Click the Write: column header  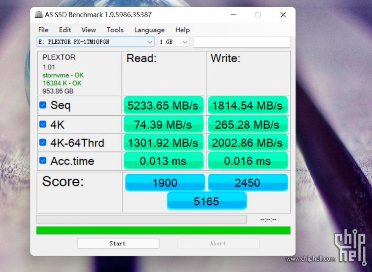[225, 58]
